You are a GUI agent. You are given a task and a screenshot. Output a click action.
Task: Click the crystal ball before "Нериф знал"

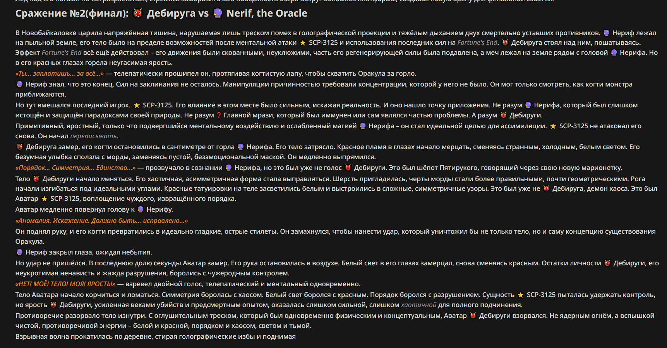19,84
